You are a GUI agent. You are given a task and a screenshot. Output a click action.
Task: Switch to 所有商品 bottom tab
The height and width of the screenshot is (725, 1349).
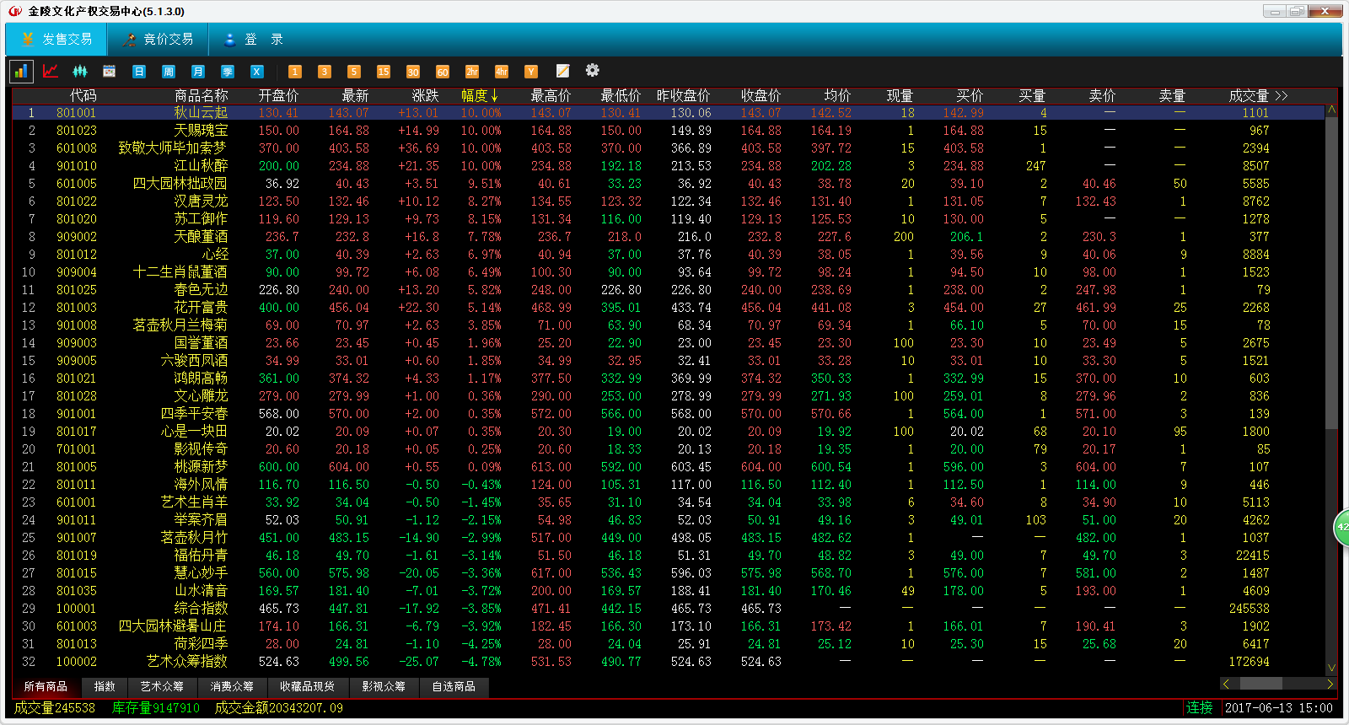pos(46,687)
